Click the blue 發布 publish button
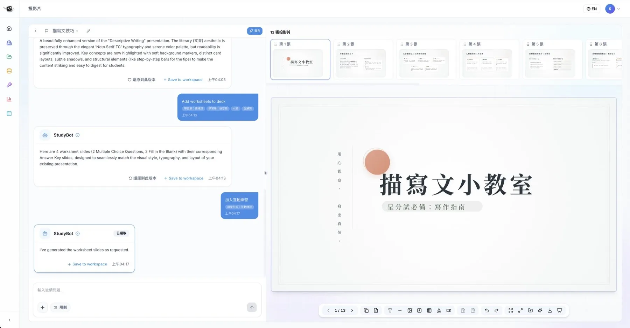 (x=255, y=31)
